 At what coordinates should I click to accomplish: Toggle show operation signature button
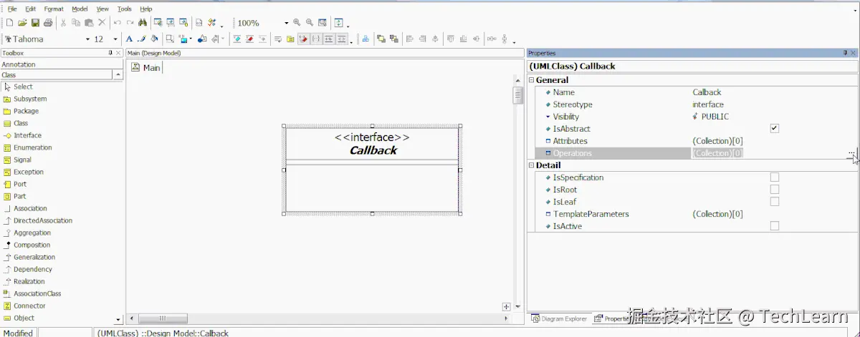(x=303, y=39)
